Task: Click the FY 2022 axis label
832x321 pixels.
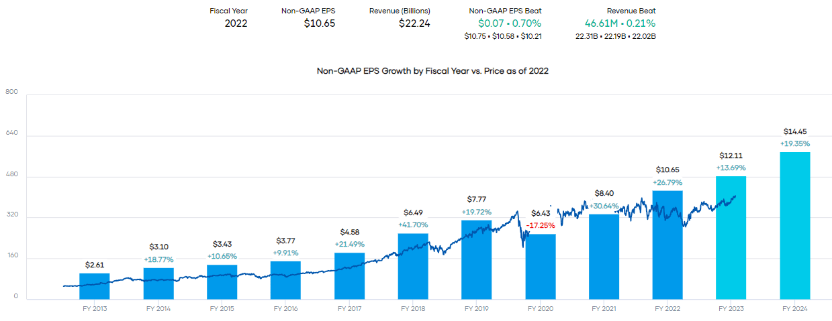Action: [667, 309]
